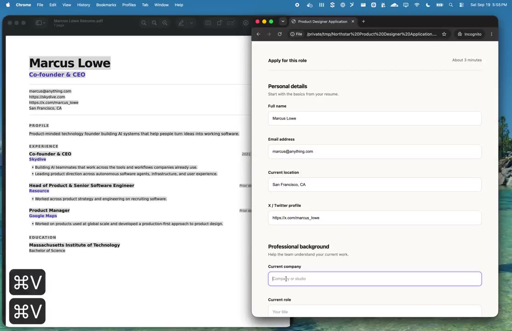Open the View menu
Screen dimensions: 512x331
coord(67,5)
